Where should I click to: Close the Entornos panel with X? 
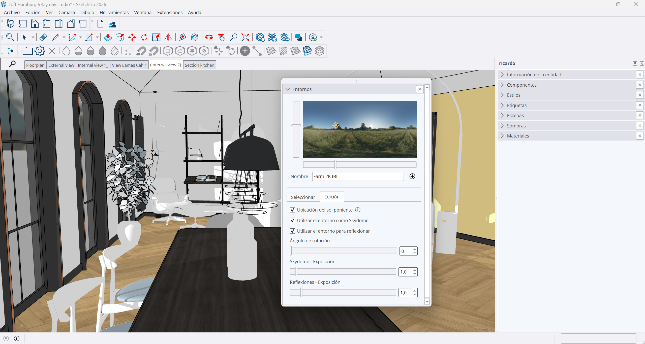point(420,89)
